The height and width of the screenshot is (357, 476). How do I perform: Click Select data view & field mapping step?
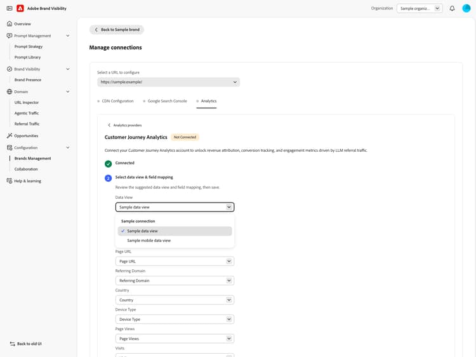point(144,177)
